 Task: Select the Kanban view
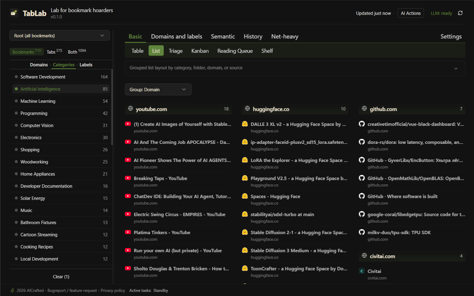(x=200, y=51)
